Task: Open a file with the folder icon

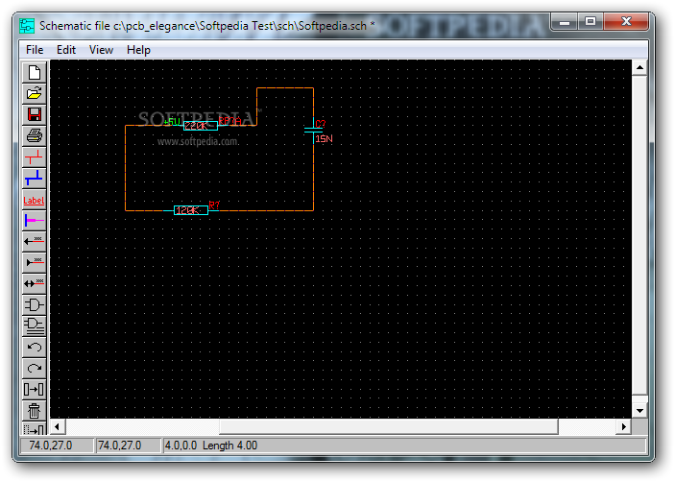Action: tap(34, 93)
